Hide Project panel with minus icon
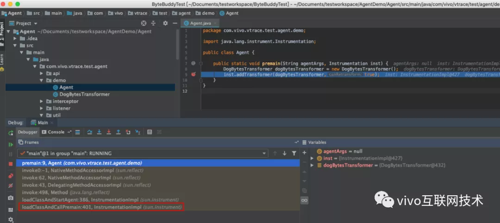 click(175, 23)
